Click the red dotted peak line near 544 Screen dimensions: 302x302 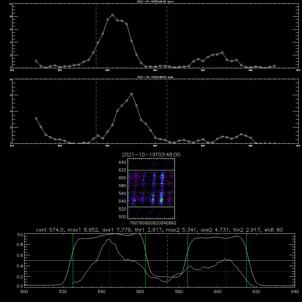click(x=109, y=260)
